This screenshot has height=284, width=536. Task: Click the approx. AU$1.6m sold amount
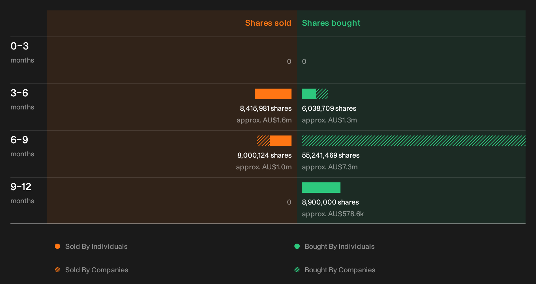264,120
